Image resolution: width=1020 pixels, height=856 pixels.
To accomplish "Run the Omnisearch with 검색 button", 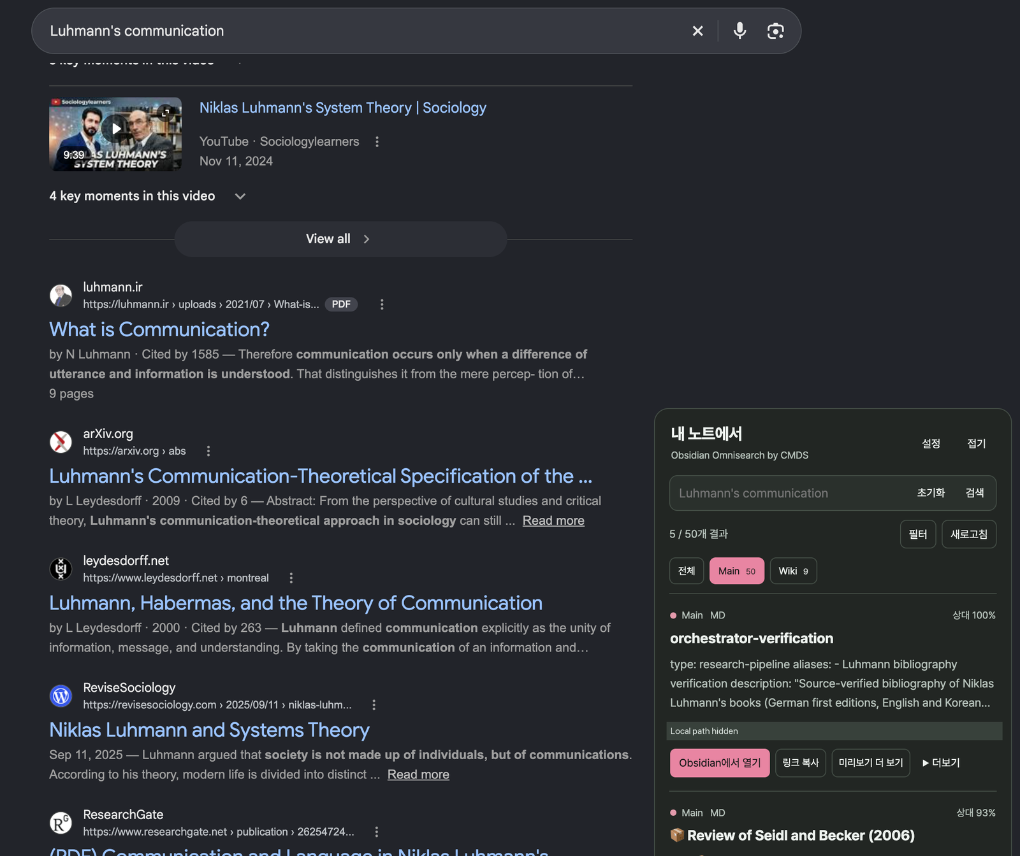I will (x=975, y=493).
